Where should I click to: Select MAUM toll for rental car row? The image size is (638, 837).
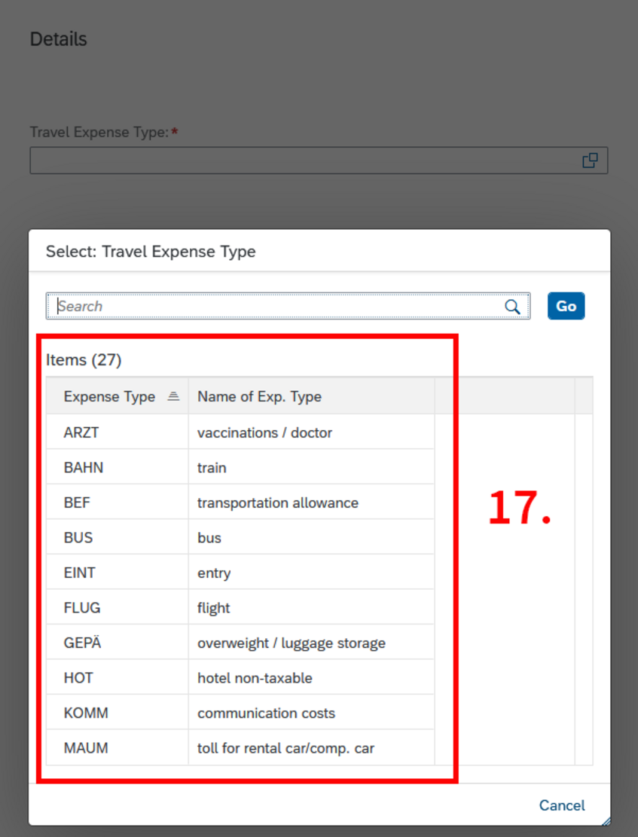[319, 747]
